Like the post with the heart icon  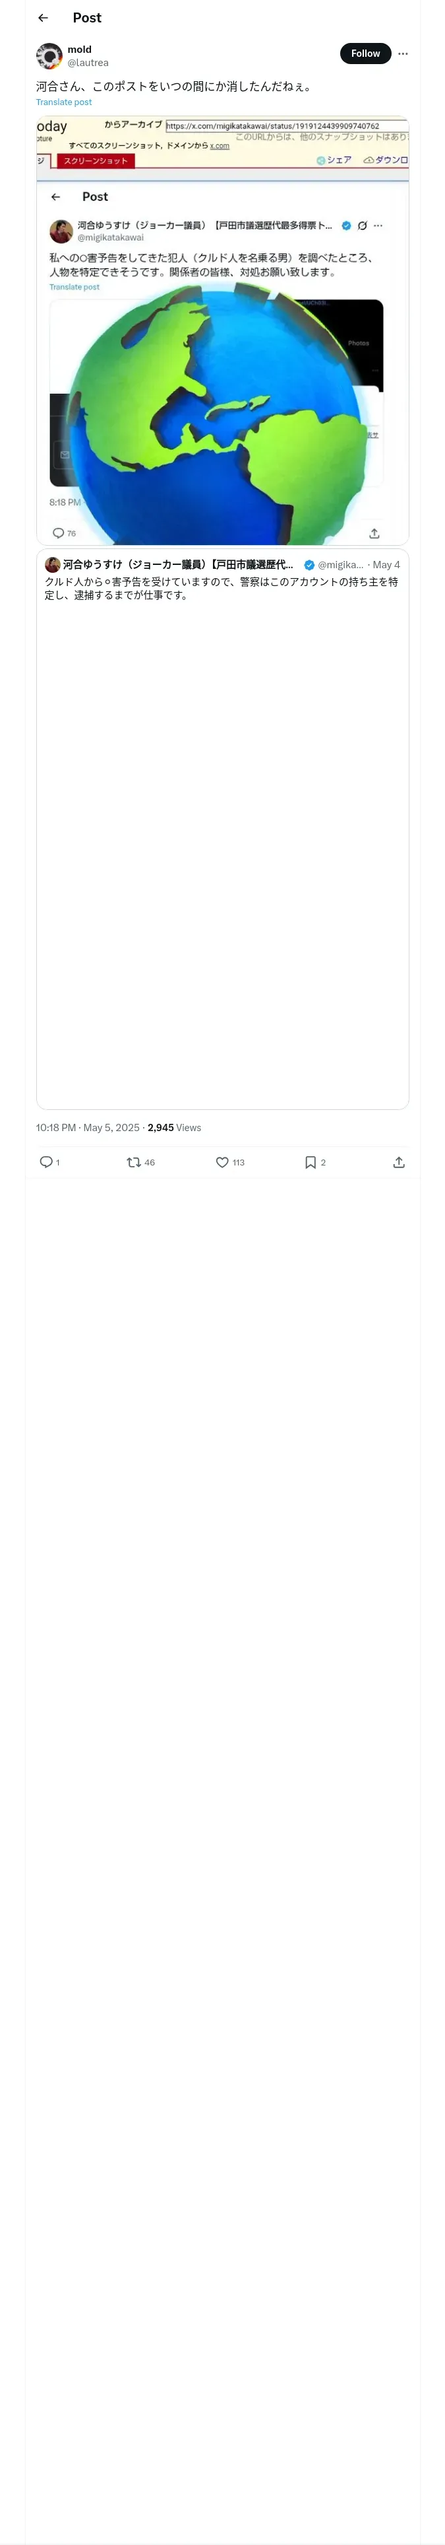tap(223, 1162)
